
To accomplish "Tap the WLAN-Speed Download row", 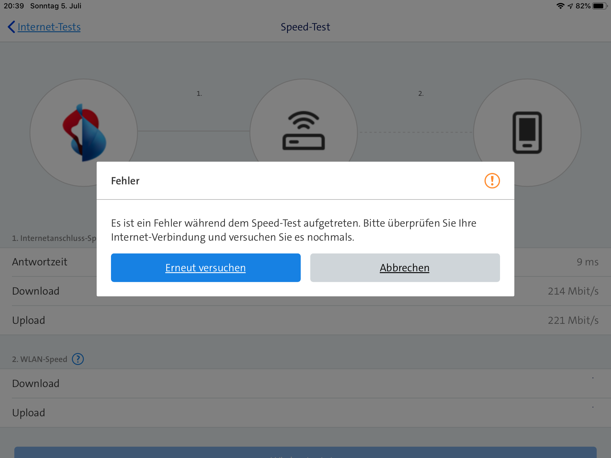I will click(x=305, y=383).
